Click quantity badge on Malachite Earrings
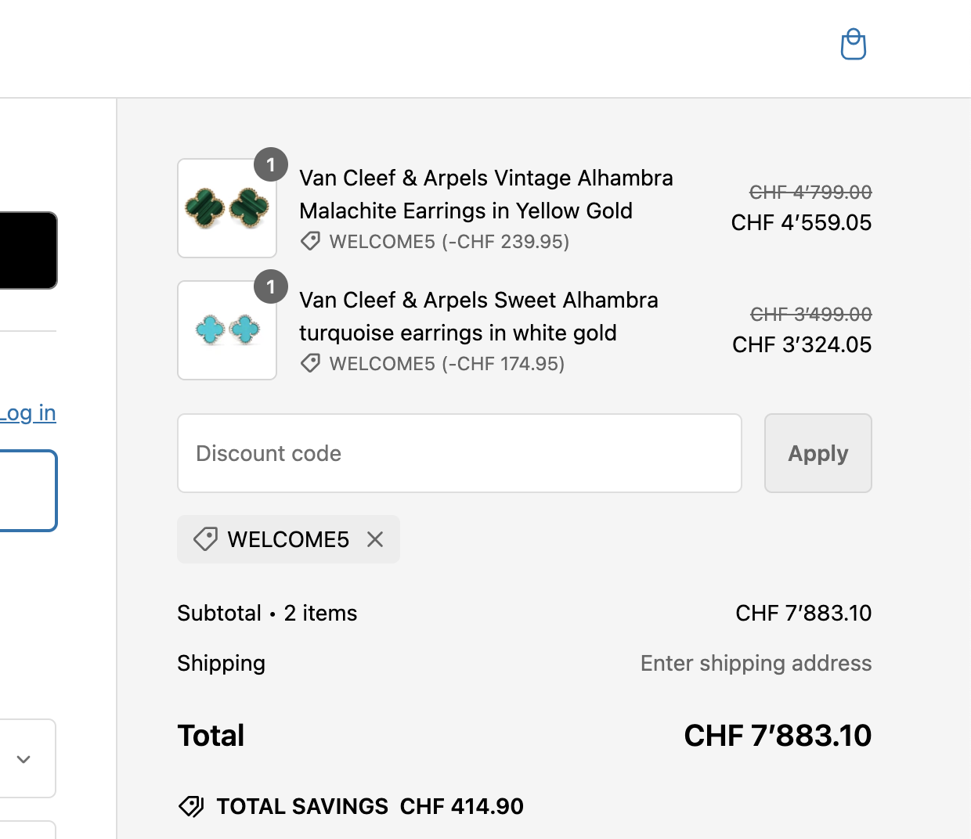This screenshot has width=971, height=839. pyautogui.click(x=271, y=164)
